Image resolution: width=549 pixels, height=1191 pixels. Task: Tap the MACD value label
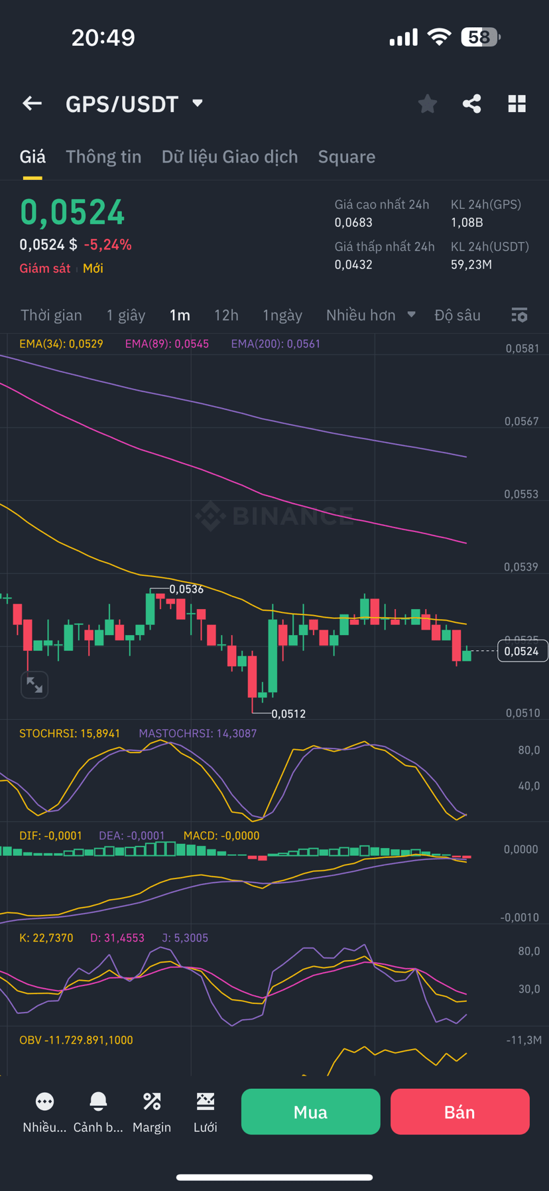[x=221, y=836]
